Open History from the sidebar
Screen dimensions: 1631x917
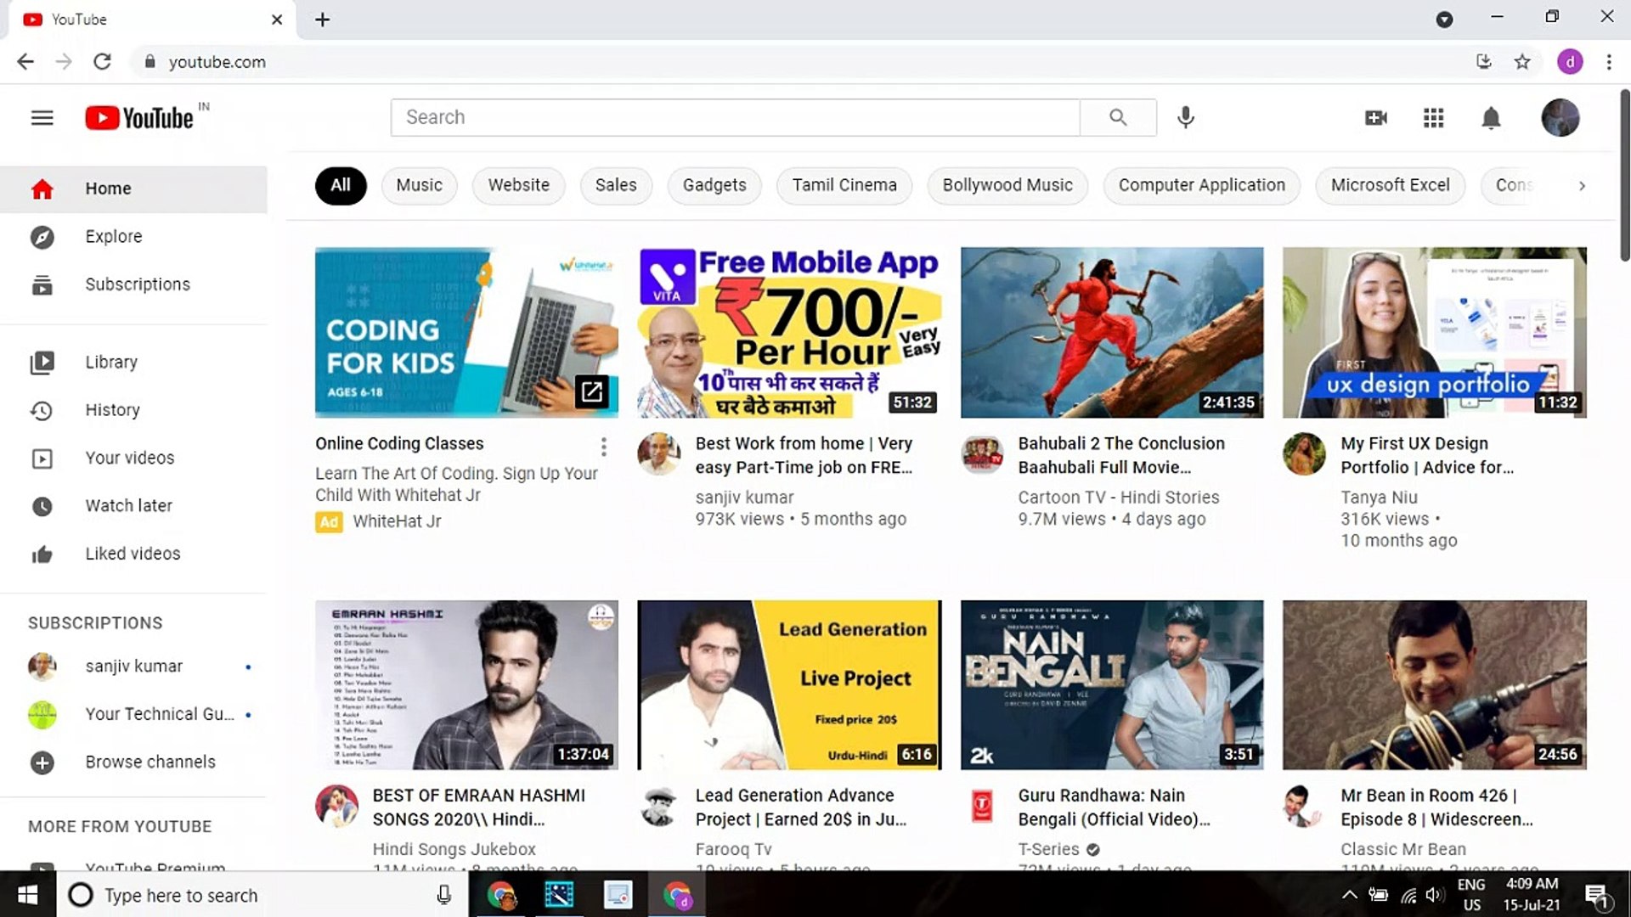[112, 410]
